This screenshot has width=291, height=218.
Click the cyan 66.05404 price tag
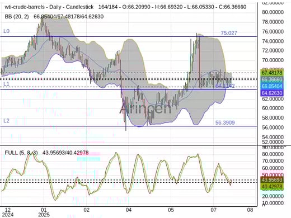coord(272,86)
